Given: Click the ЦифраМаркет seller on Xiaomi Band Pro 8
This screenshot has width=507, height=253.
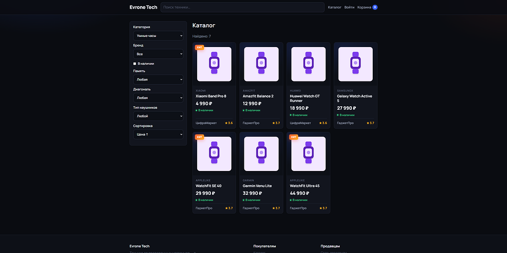Looking at the screenshot, I should (x=206, y=123).
